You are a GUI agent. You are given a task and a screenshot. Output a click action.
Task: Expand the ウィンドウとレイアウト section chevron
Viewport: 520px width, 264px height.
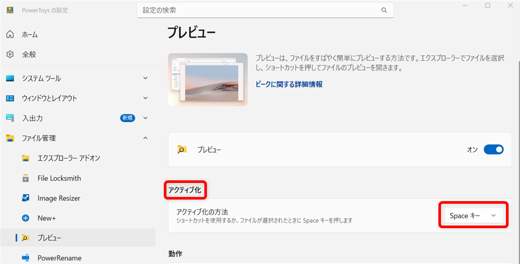tap(145, 98)
